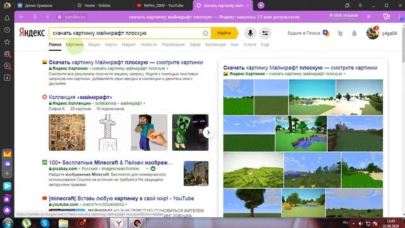Viewport: 405px width, 228px height.
Task: Expand Ещё more services menu
Action: (265, 44)
